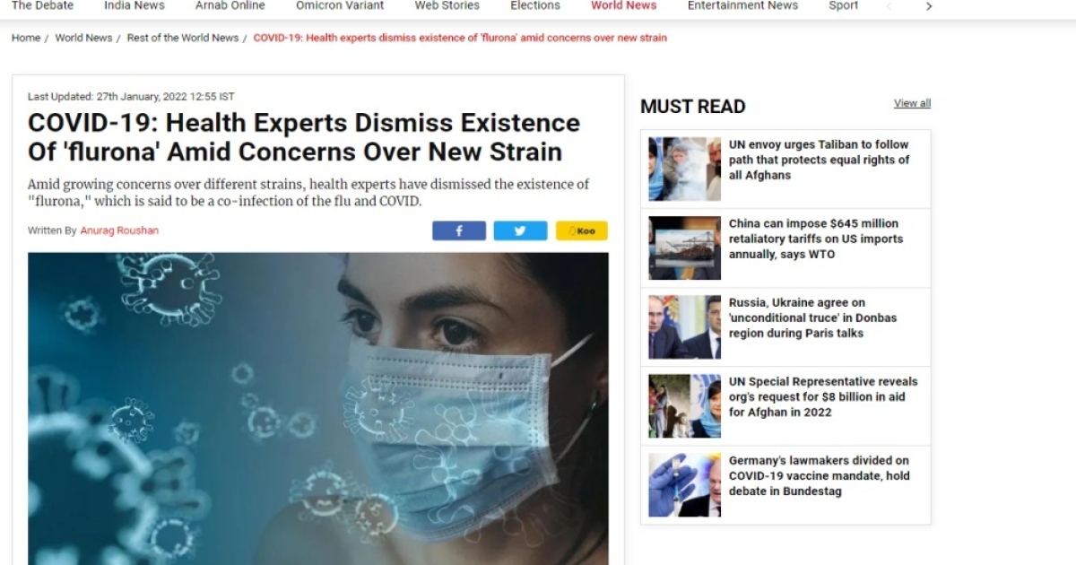Click previous arrow in navigation bar
1076x565 pixels.
pos(889,6)
